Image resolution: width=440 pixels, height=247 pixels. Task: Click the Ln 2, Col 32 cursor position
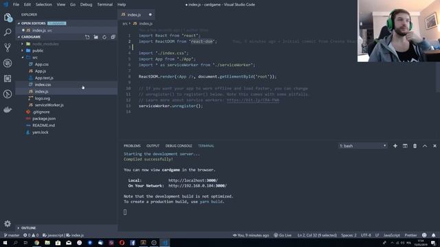pyautogui.click(x=317, y=235)
